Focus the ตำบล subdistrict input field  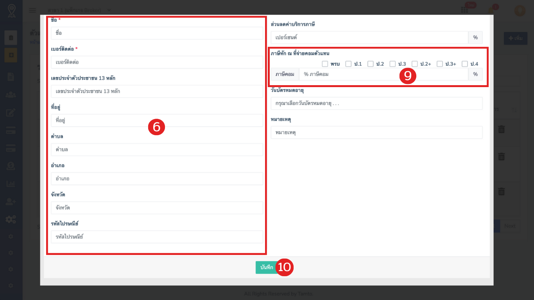(157, 150)
